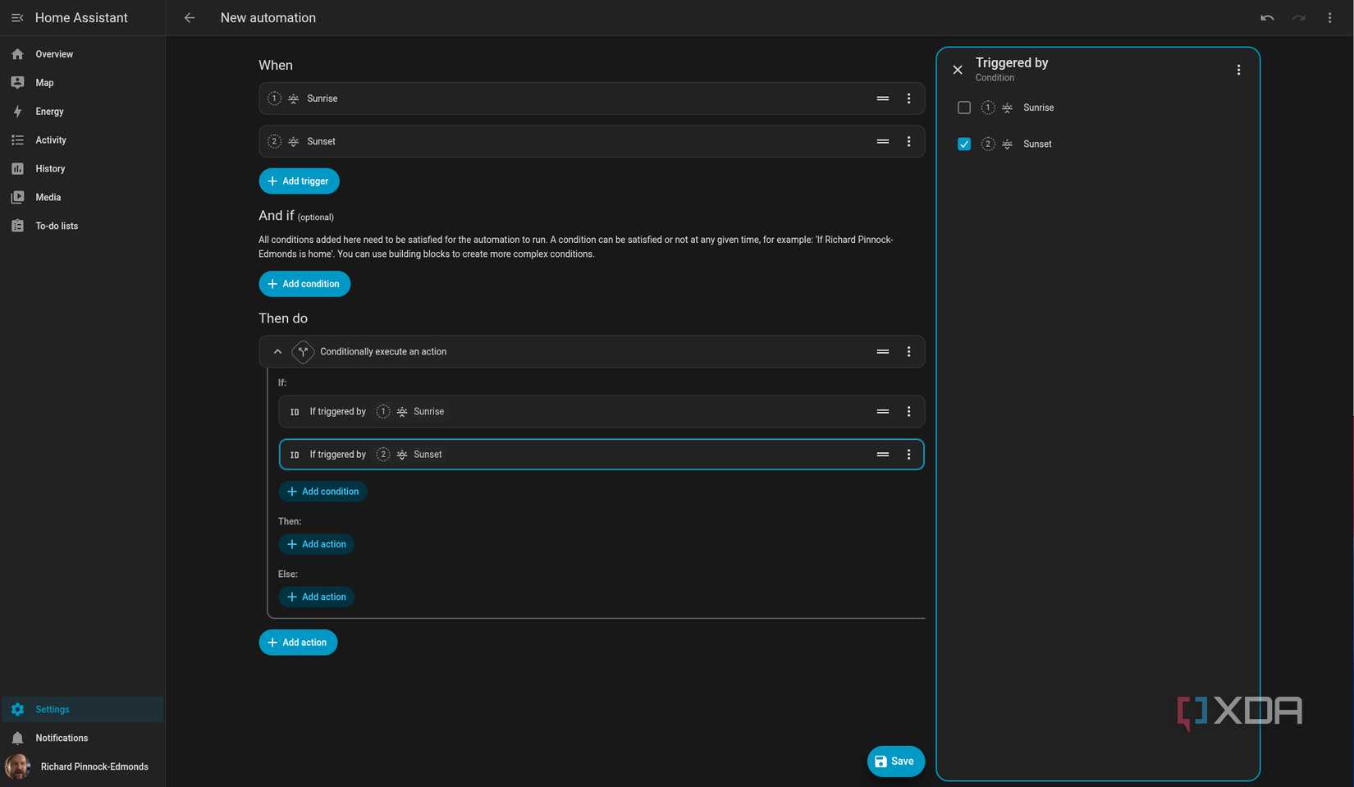Open options for If triggered by Sunrise condition
This screenshot has width=1354, height=787.
click(x=908, y=411)
